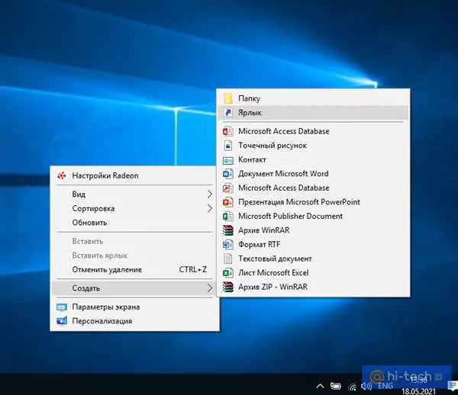Click the yellow folder icon for Папку

click(x=227, y=98)
